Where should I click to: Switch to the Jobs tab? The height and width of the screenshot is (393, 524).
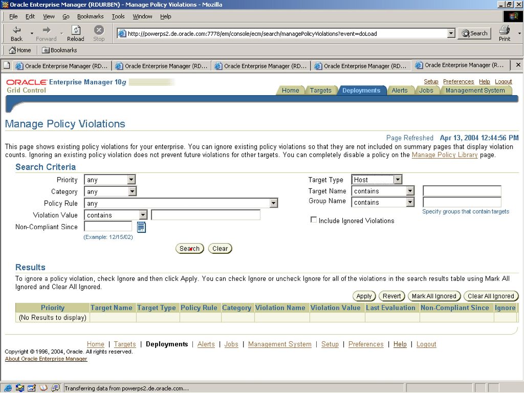pyautogui.click(x=426, y=91)
